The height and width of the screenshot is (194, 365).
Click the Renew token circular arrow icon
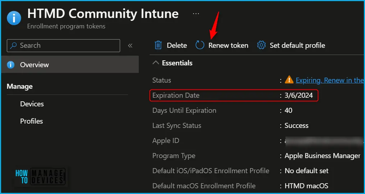coord(200,45)
